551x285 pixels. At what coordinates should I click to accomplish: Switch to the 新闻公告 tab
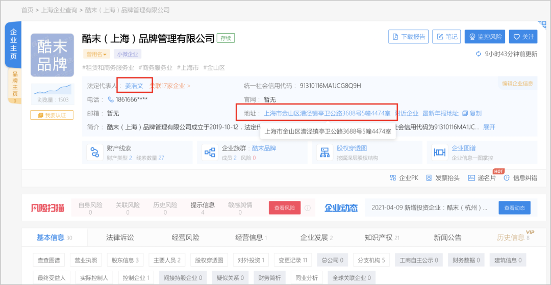point(448,238)
